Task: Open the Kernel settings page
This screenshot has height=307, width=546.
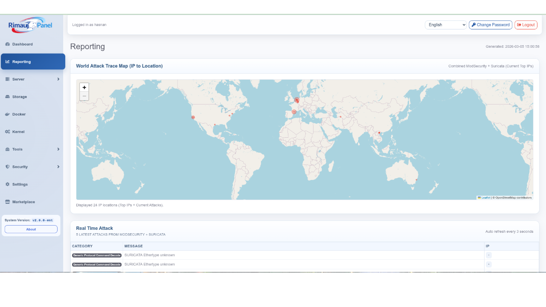Action: pyautogui.click(x=19, y=132)
